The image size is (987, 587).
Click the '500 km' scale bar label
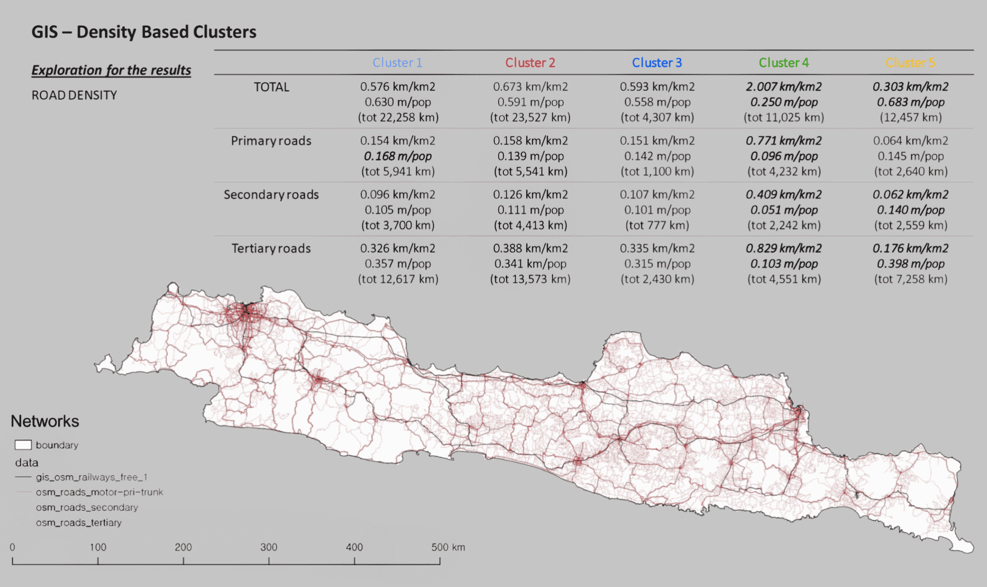(x=448, y=547)
